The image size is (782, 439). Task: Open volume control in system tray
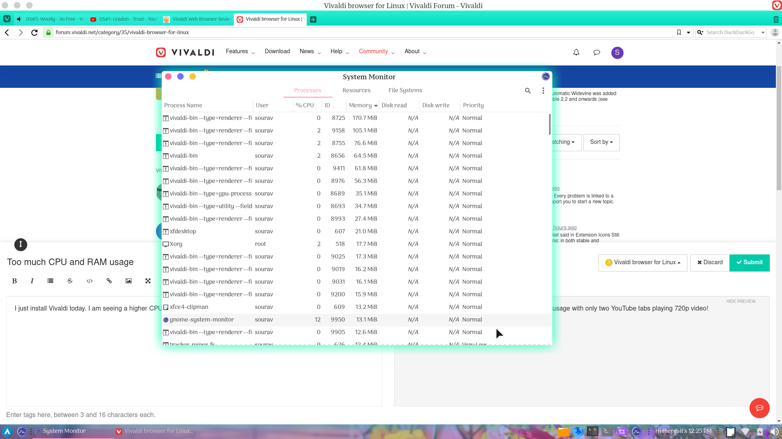(774, 432)
